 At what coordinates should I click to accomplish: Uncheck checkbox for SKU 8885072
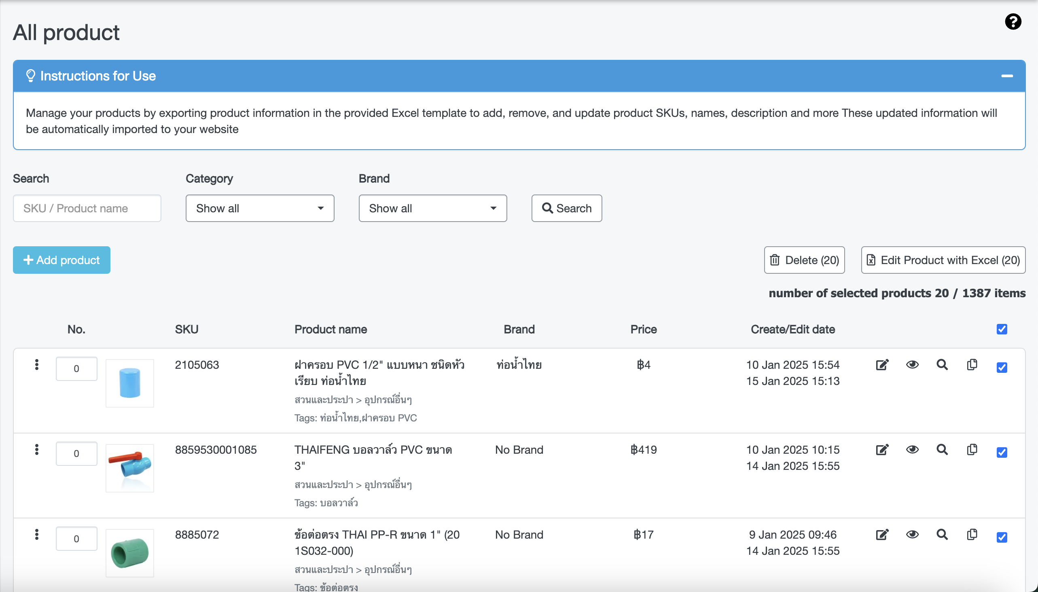coord(1002,537)
